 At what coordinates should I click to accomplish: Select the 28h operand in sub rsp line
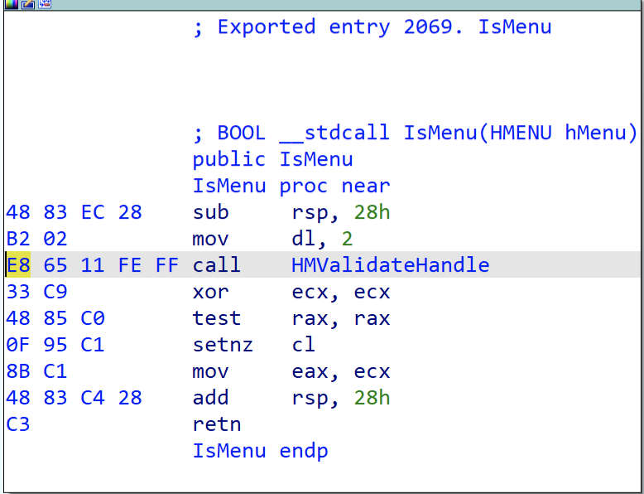(372, 212)
